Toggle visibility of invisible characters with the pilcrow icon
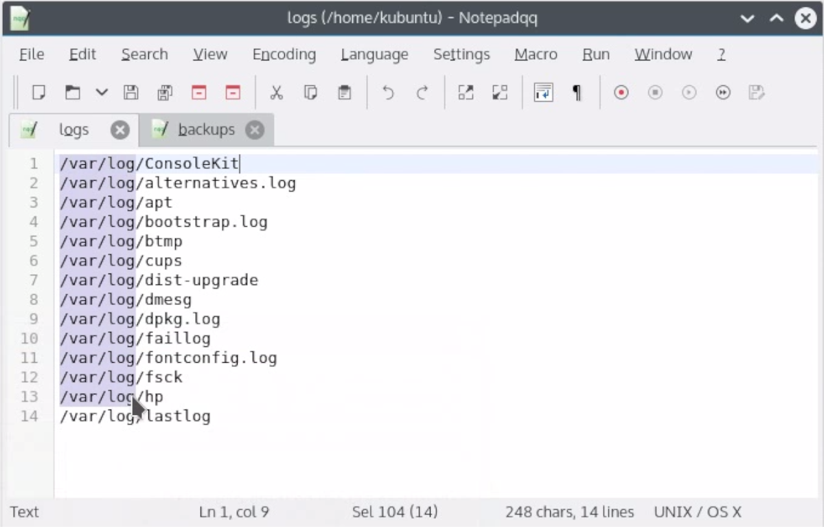The image size is (824, 527). (x=577, y=92)
